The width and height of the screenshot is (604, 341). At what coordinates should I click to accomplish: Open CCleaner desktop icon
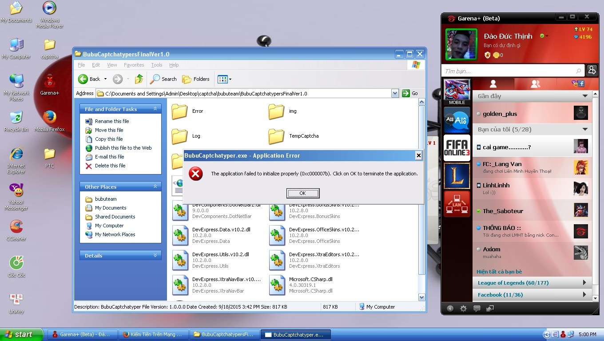pos(16,229)
